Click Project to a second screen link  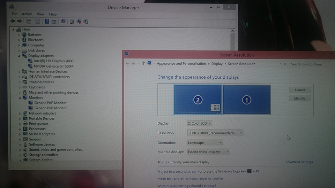tap(177, 171)
